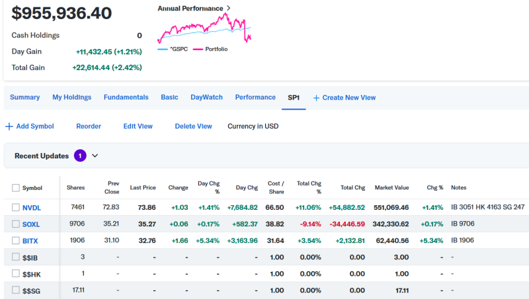This screenshot has width=529, height=299.
Task: Click the Edit View link
Action: pyautogui.click(x=138, y=126)
